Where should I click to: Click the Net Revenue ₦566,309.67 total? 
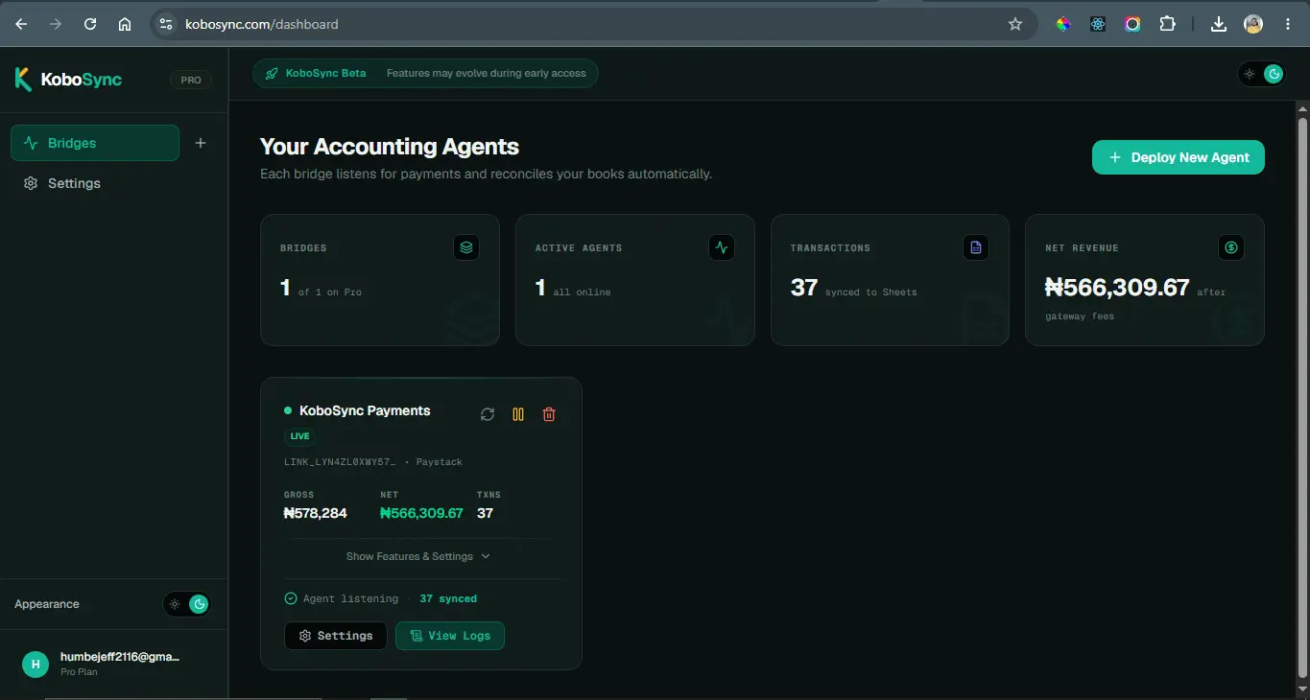click(1117, 288)
